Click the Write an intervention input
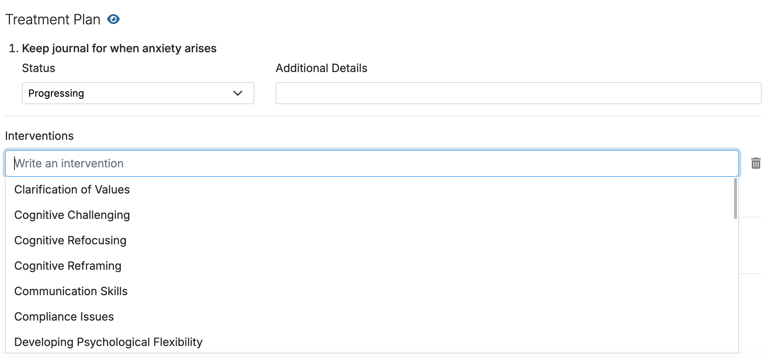The height and width of the screenshot is (358, 768). tap(372, 163)
